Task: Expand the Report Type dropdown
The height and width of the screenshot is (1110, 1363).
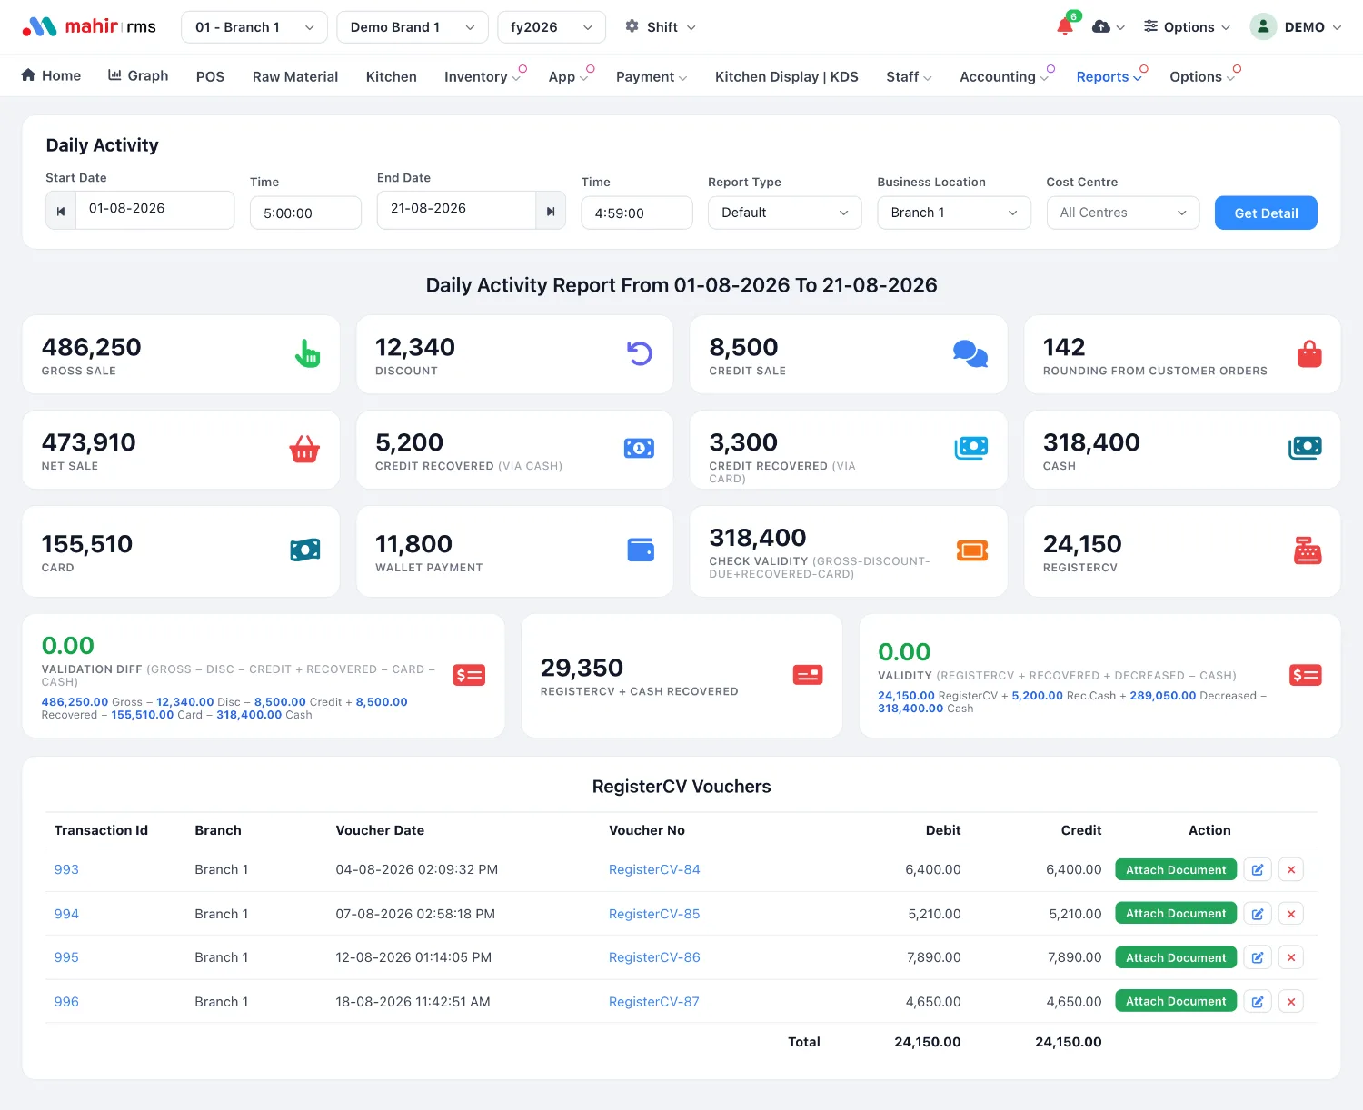Action: pyautogui.click(x=785, y=213)
